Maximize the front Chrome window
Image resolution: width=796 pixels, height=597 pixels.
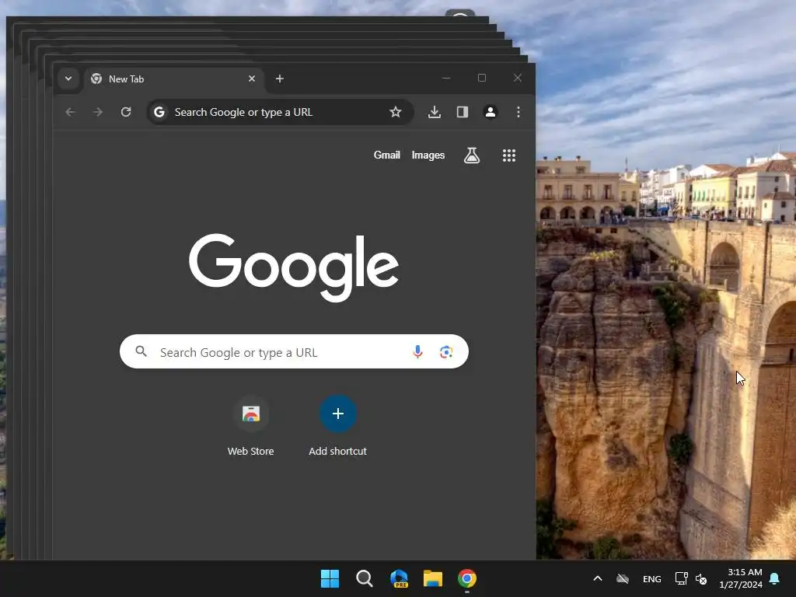482,79
